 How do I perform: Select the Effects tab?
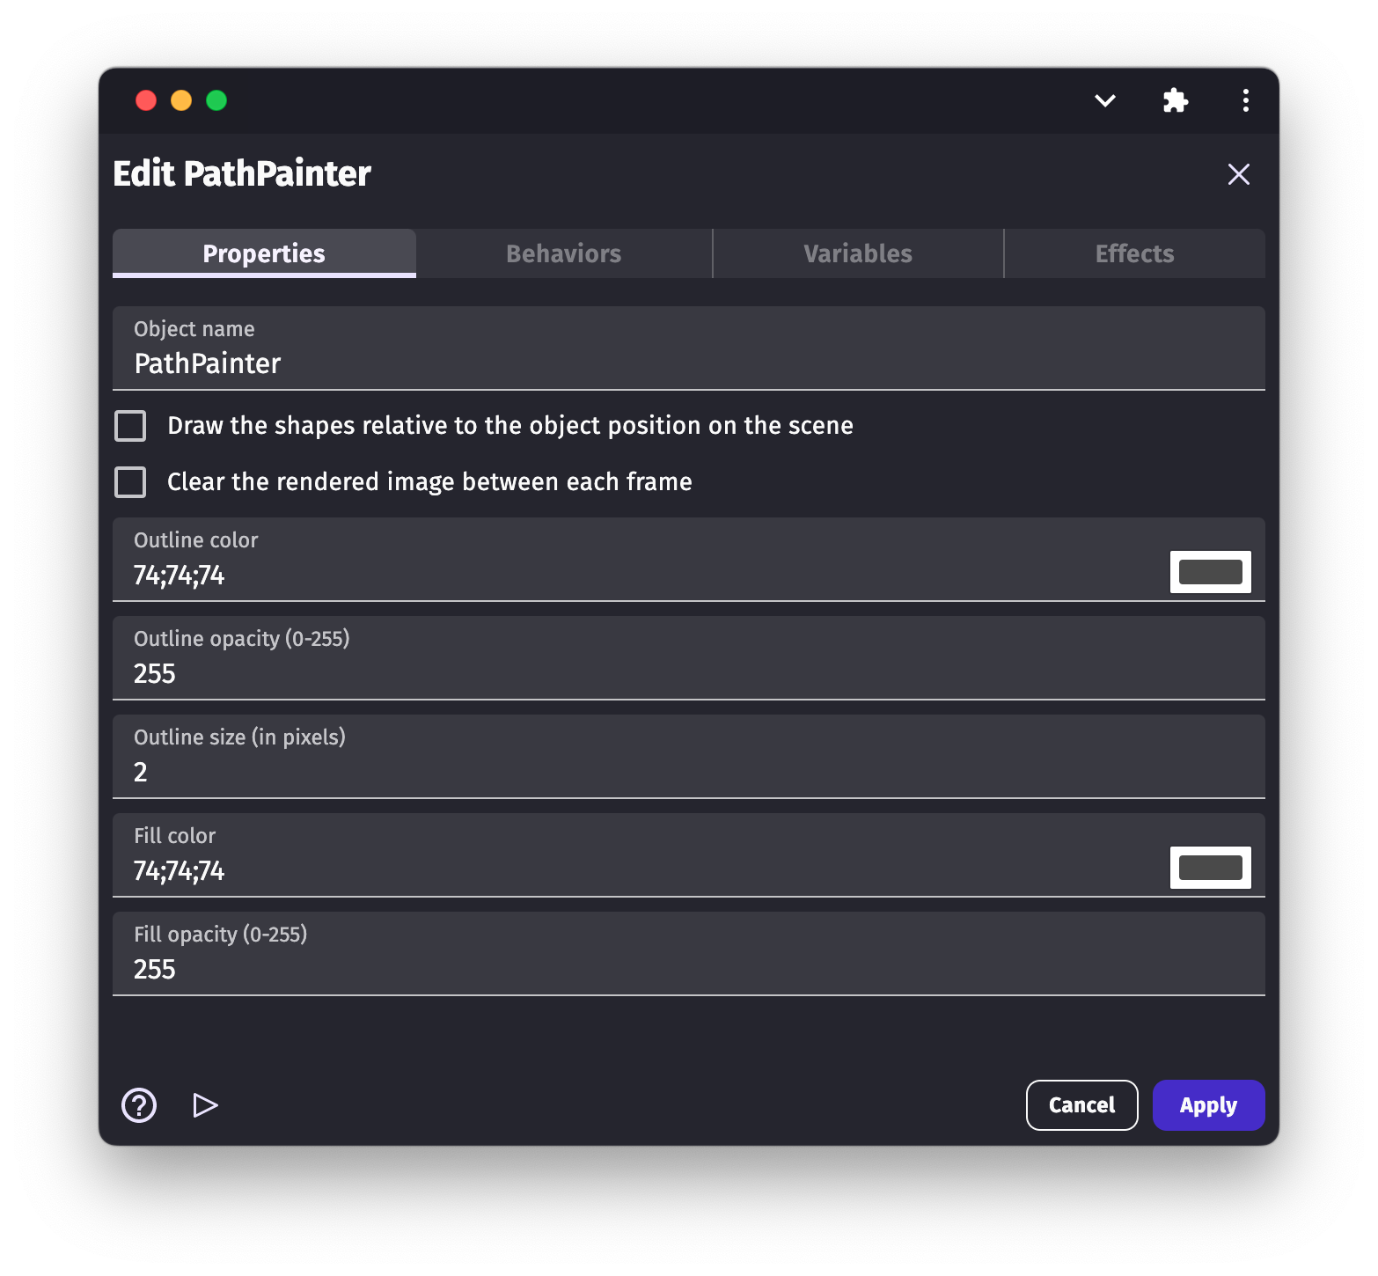tap(1133, 253)
